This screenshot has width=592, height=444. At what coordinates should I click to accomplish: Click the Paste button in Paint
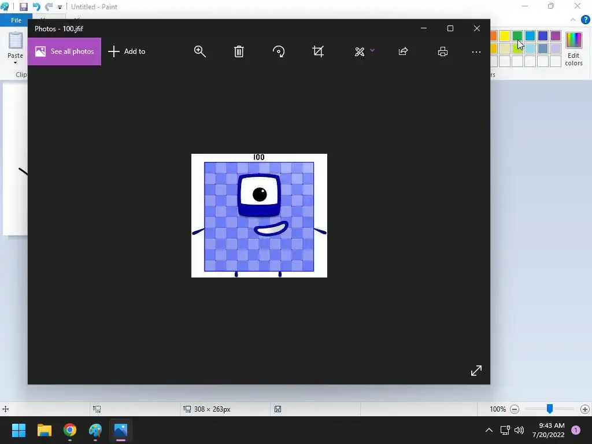click(16, 45)
